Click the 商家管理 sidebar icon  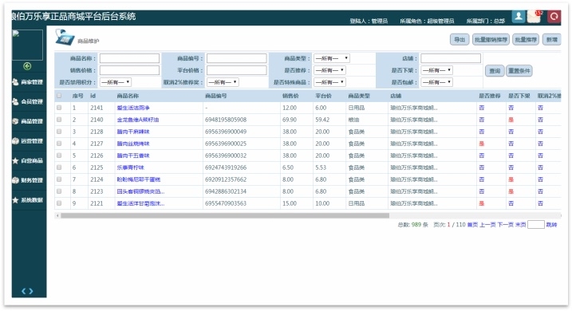point(15,82)
